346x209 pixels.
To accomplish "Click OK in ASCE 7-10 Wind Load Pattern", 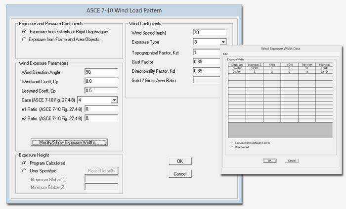I will click(x=180, y=161).
